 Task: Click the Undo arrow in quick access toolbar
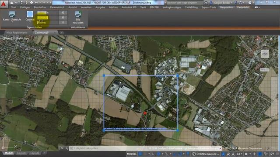[36, 3]
